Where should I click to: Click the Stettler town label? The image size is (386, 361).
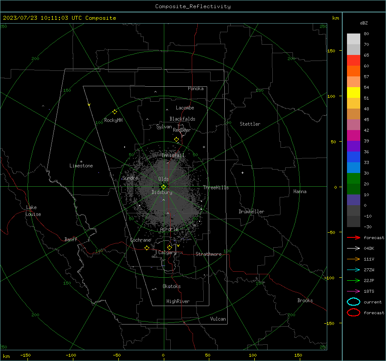pos(250,124)
